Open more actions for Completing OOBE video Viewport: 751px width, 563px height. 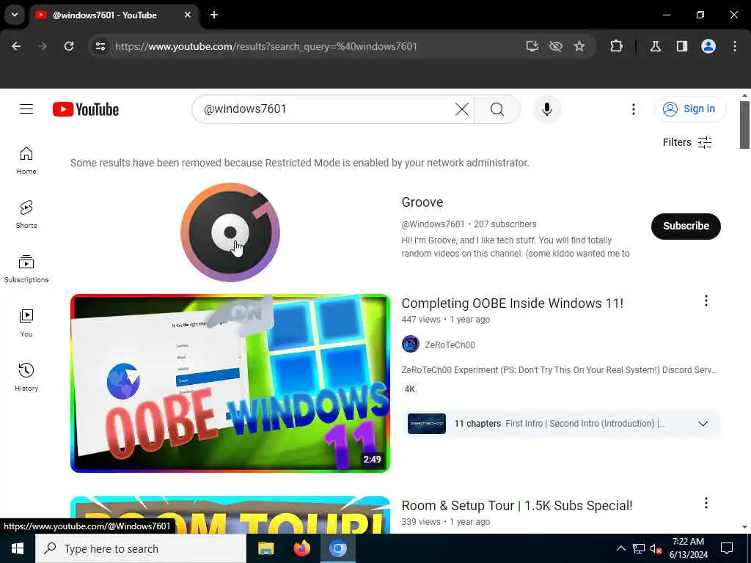[706, 301]
